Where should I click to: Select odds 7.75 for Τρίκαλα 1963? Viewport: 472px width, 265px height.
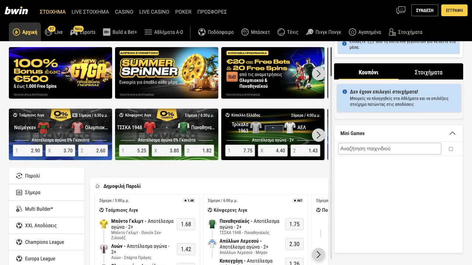tap(240, 151)
